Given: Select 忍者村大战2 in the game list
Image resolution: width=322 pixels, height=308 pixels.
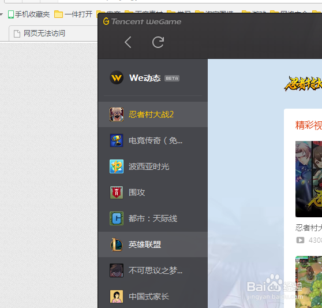Looking at the screenshot, I should [153, 114].
